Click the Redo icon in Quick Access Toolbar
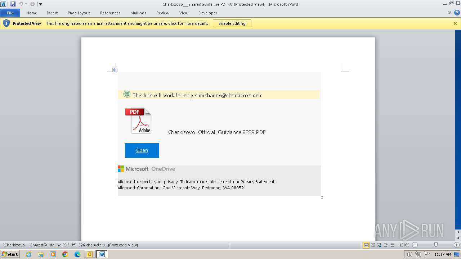The height and width of the screenshot is (259, 461). pyautogui.click(x=32, y=4)
